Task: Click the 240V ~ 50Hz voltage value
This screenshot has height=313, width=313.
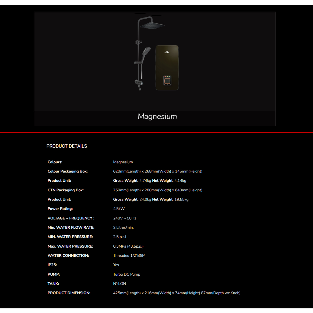Action: click(x=125, y=218)
